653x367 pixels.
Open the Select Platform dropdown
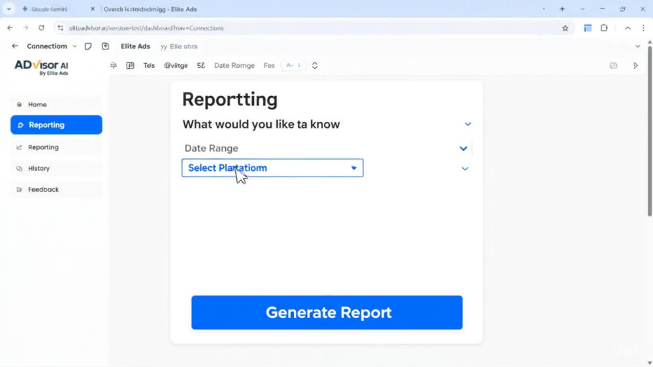[x=272, y=168]
